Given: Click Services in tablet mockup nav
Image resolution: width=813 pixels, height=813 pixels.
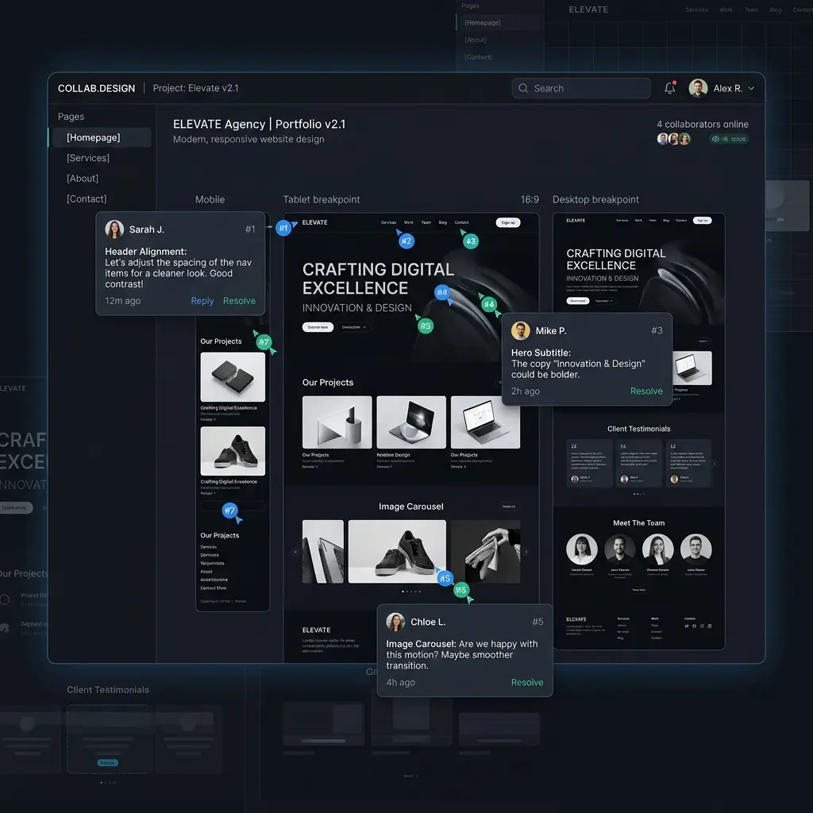Looking at the screenshot, I should point(388,222).
